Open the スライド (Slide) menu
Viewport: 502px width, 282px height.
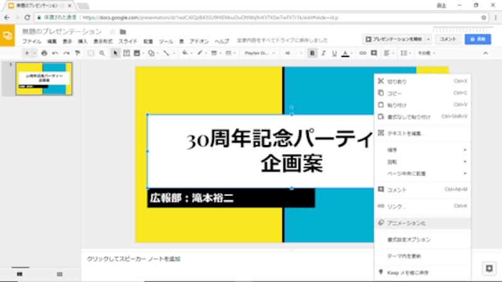click(x=128, y=41)
